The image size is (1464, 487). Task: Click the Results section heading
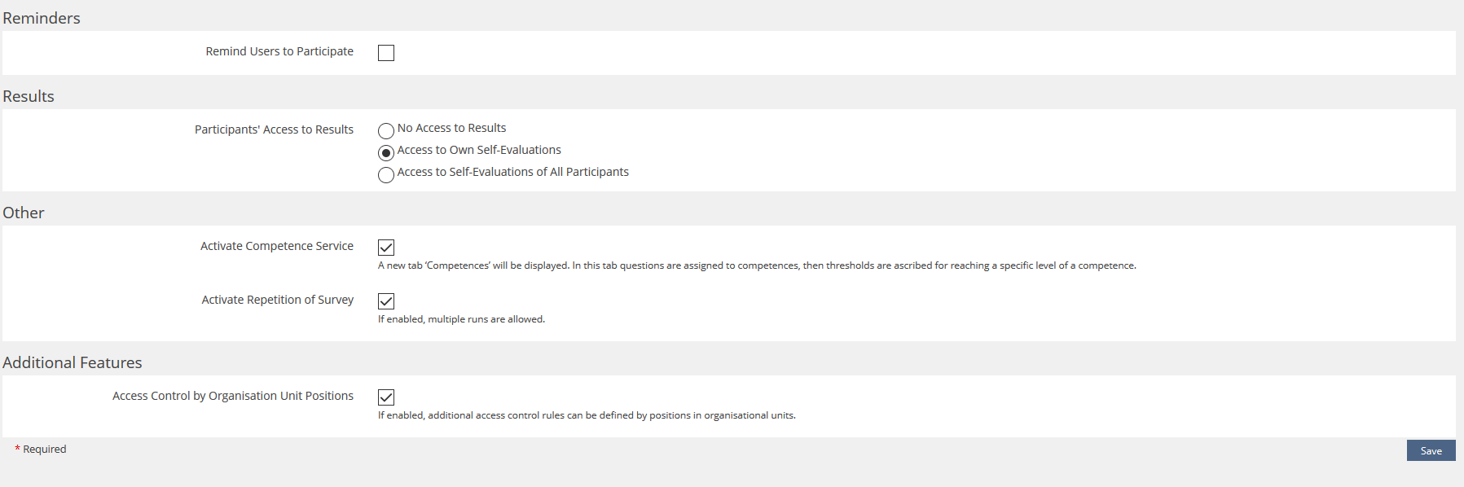(29, 96)
